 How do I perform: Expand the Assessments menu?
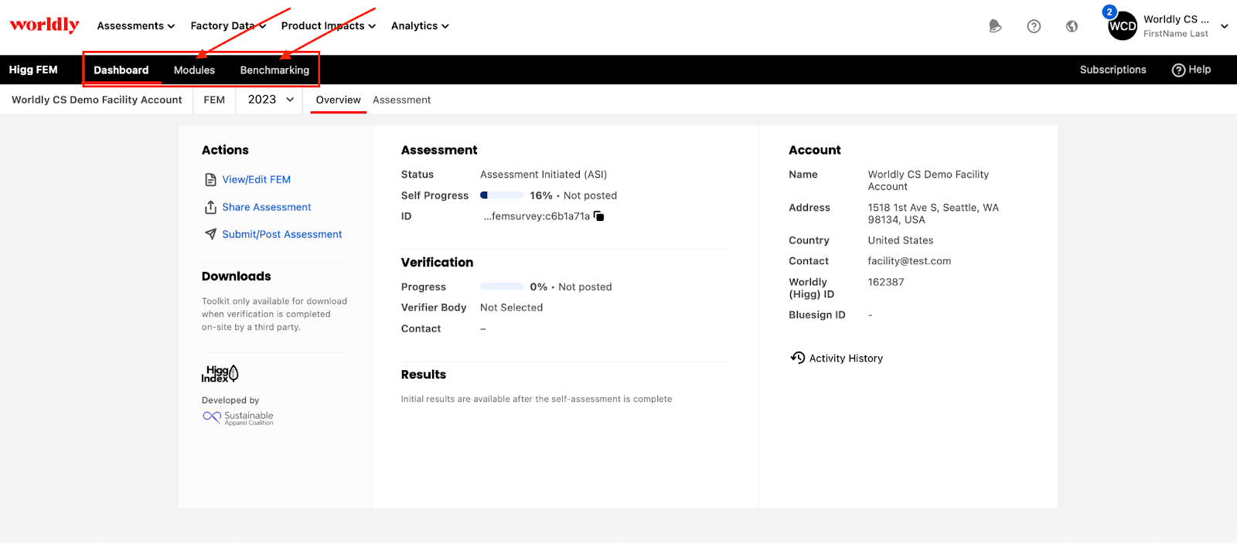pyautogui.click(x=135, y=25)
